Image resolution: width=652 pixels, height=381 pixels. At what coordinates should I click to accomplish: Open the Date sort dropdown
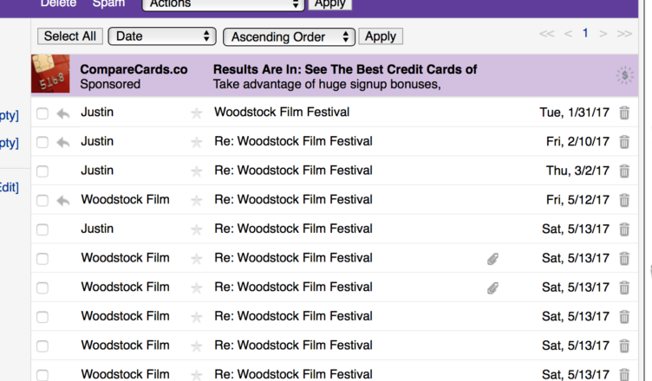[x=162, y=36]
